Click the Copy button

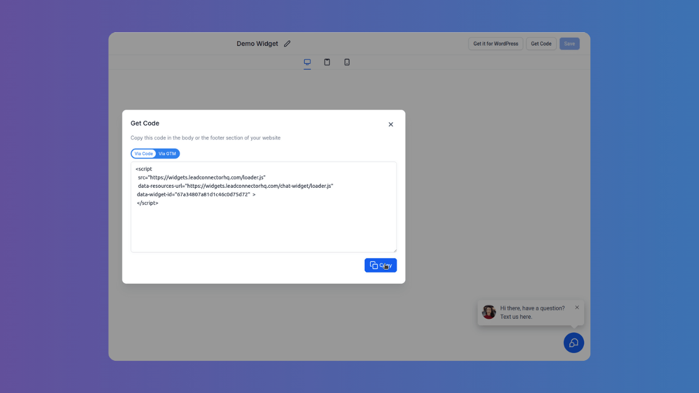[381, 265]
